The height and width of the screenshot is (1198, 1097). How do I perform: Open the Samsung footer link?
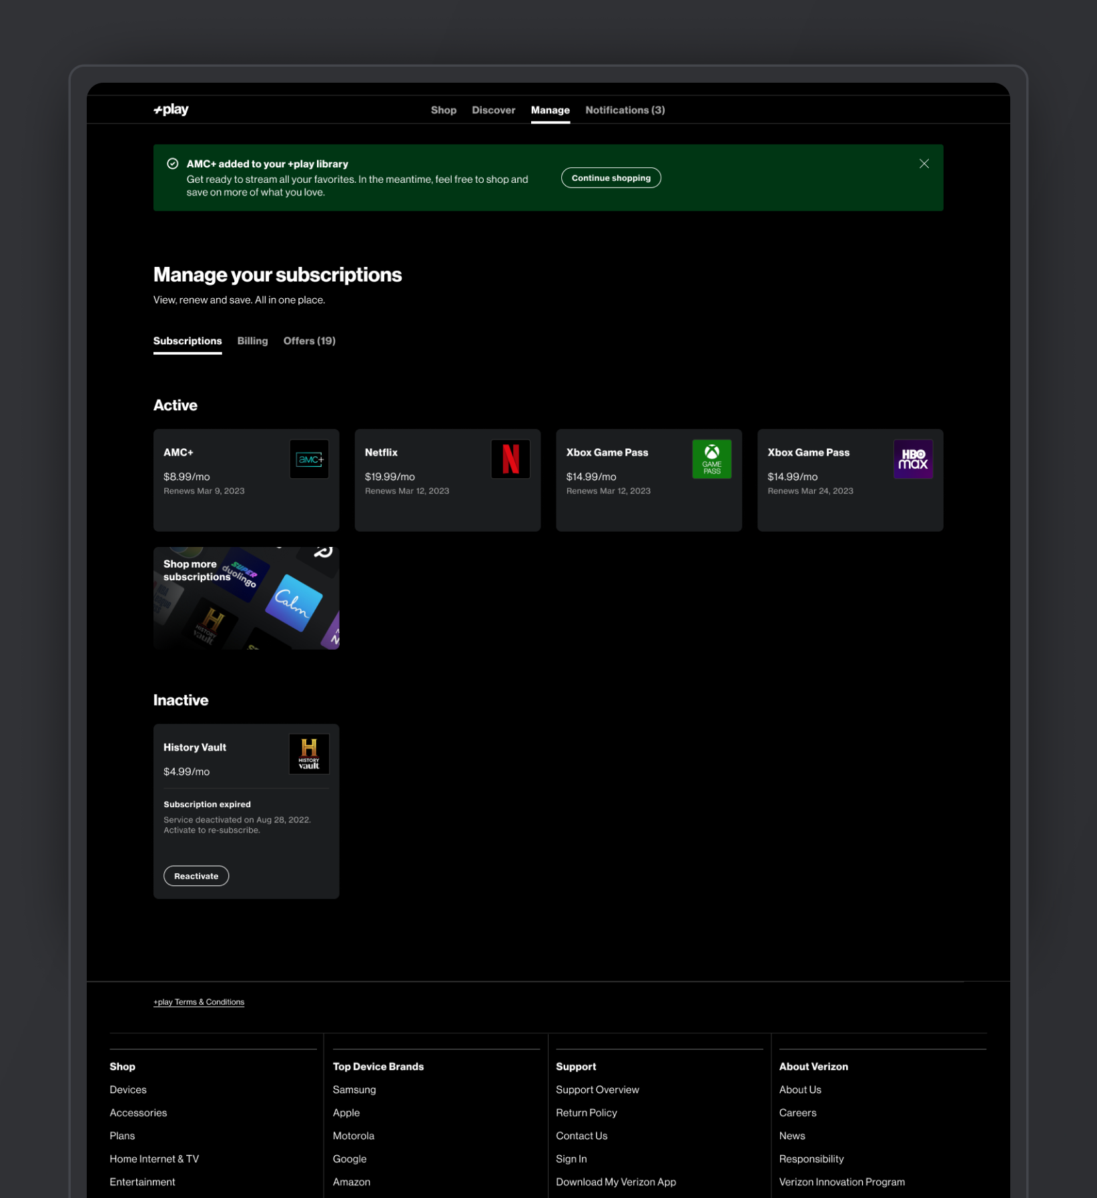(x=354, y=1089)
